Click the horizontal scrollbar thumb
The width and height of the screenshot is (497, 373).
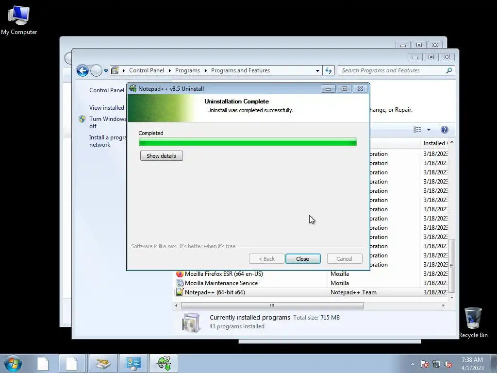tap(272, 305)
